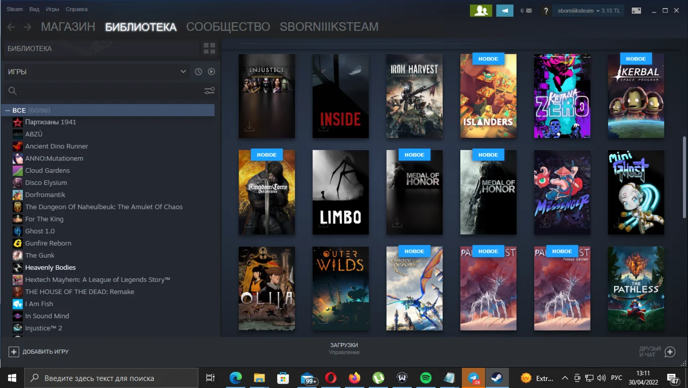This screenshot has width=688, height=388.
Task: Click the library grid vertical scrollbar
Action: click(x=684, y=177)
